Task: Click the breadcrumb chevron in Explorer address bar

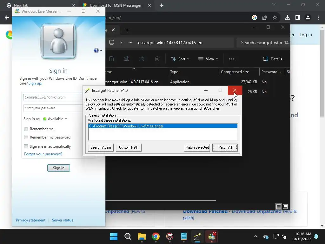Action: click(x=121, y=43)
